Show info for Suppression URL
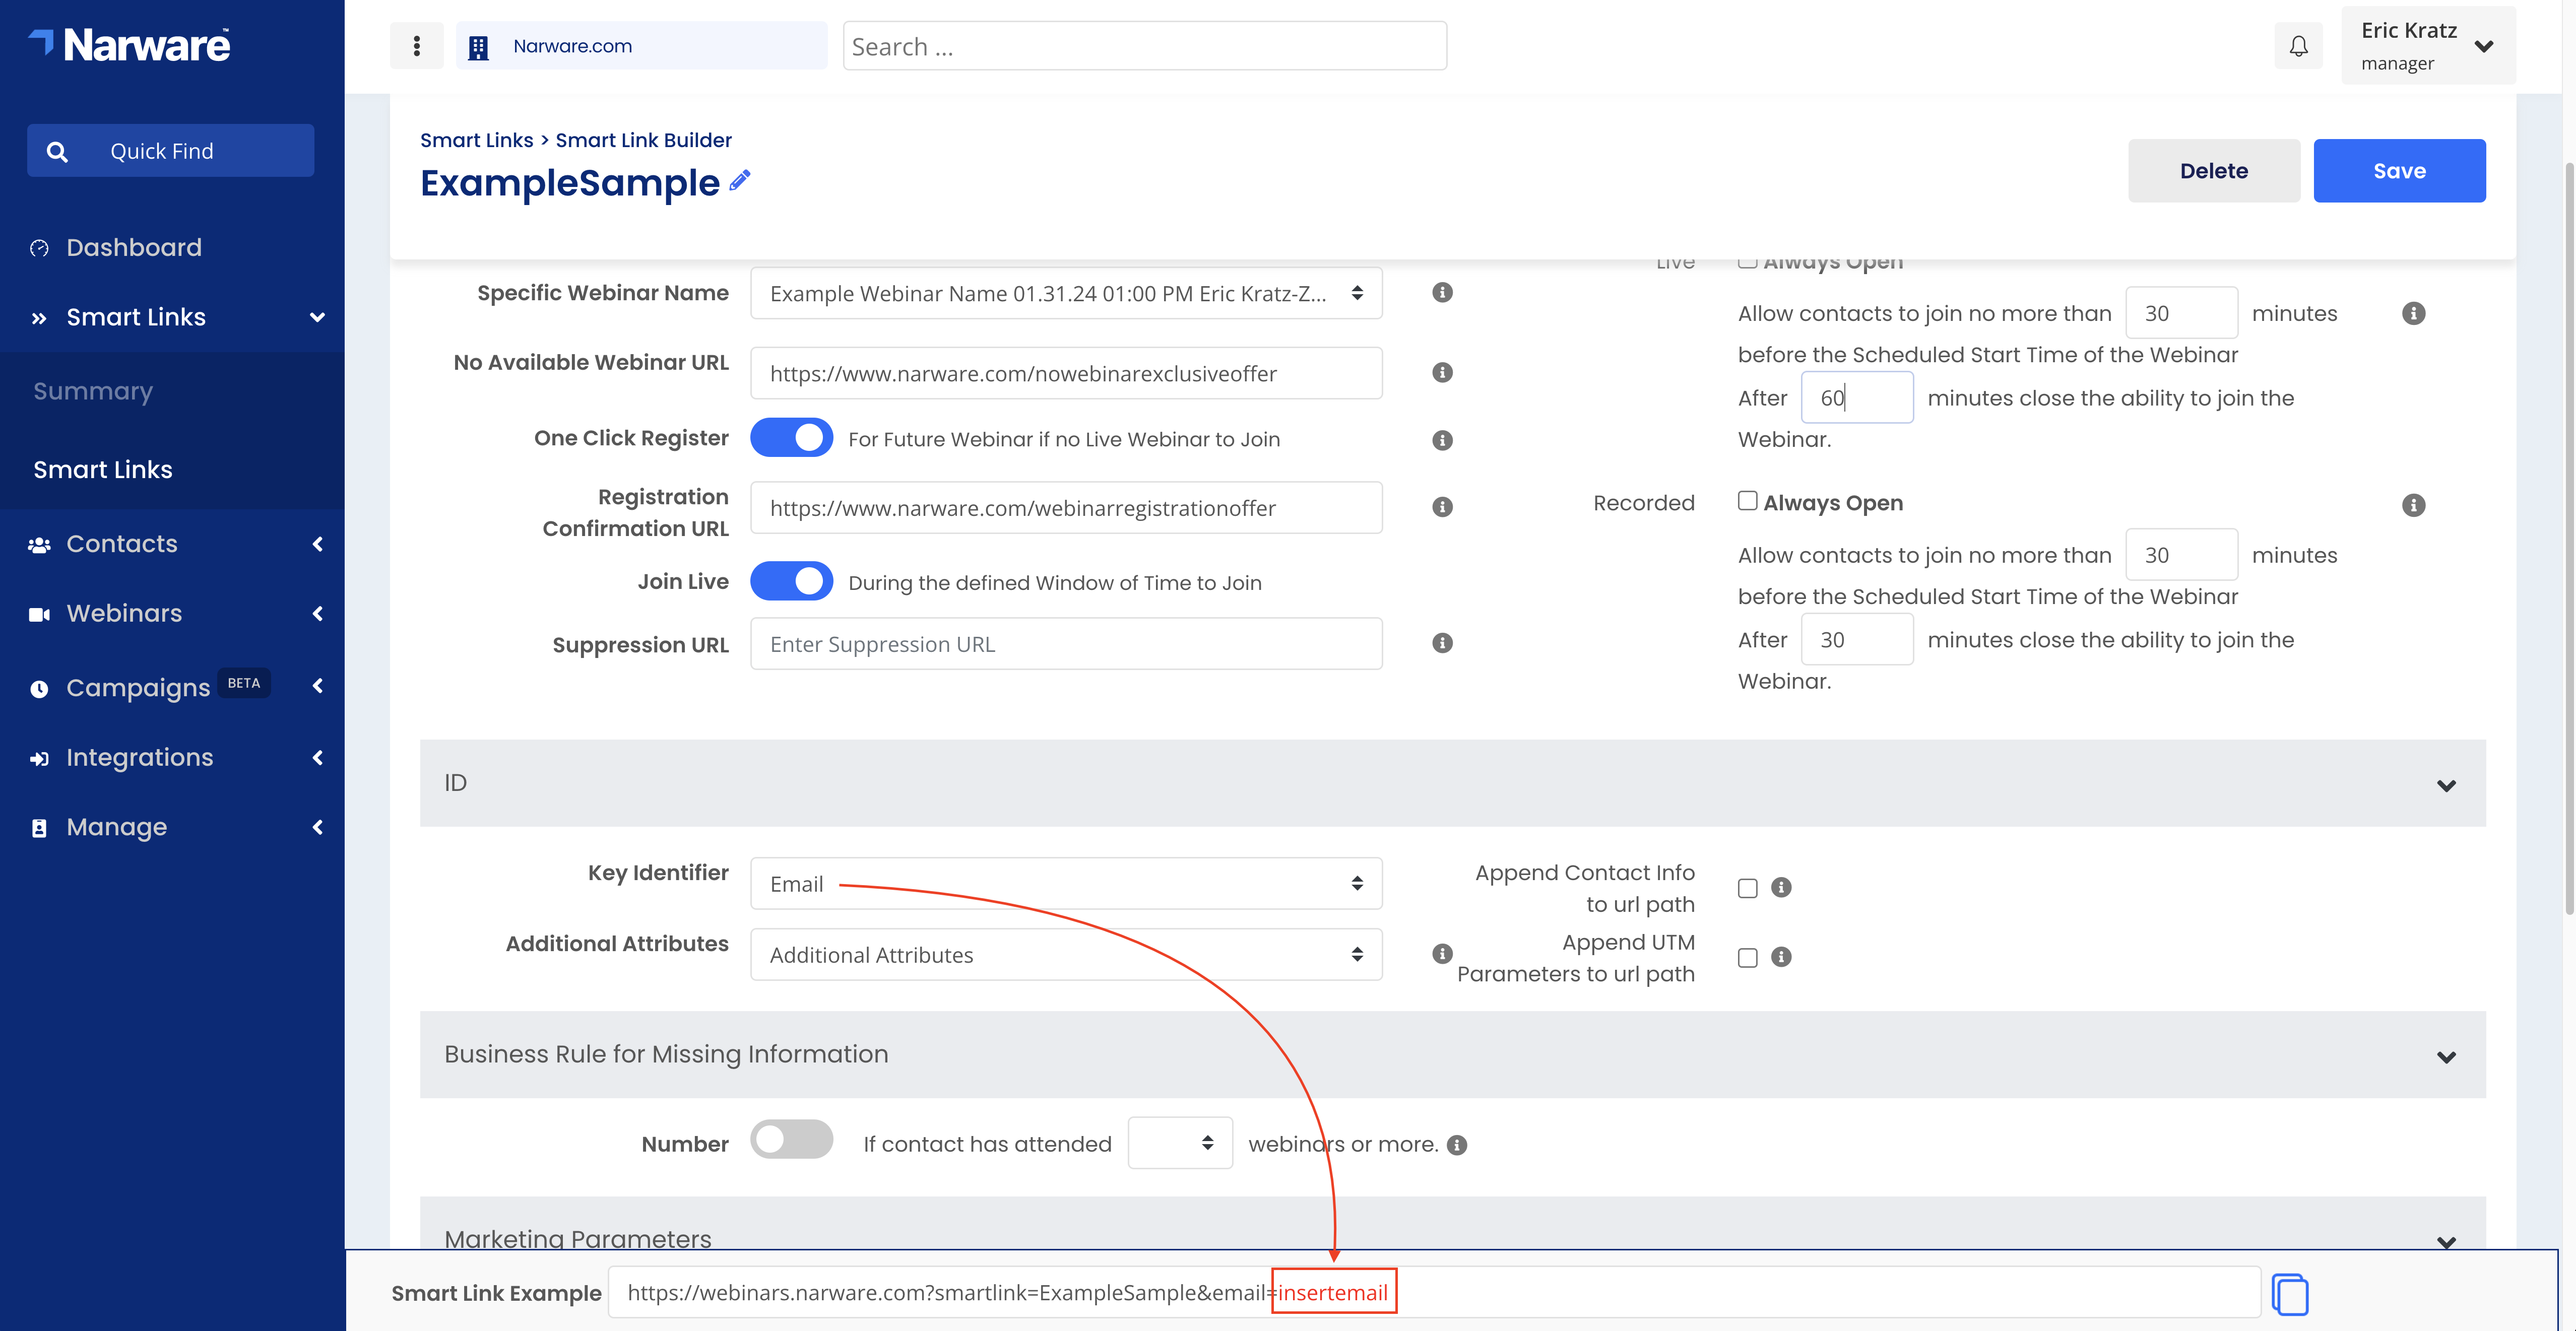 (1442, 643)
